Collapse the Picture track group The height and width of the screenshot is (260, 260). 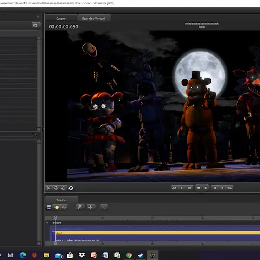click(47, 223)
